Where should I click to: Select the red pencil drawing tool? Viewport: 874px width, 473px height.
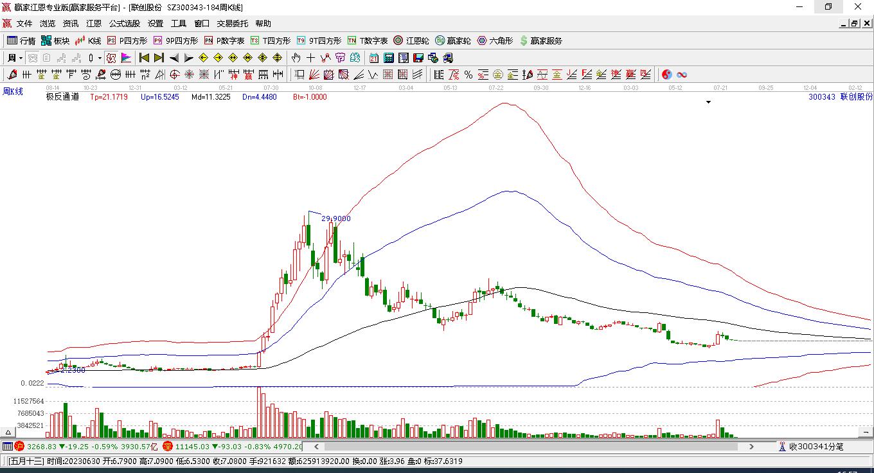[x=12, y=75]
